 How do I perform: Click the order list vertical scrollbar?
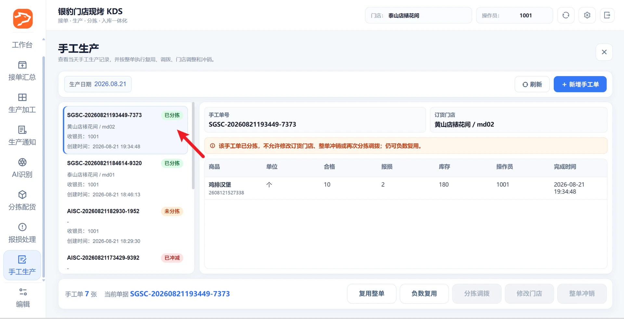(193, 146)
